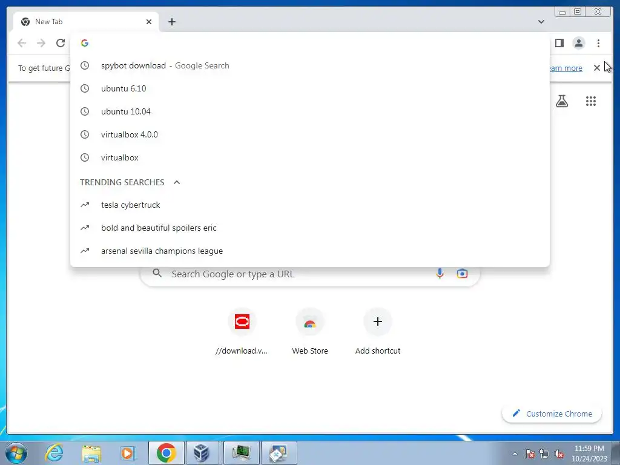The image size is (620, 465).
Task: Open the Search Labs flask icon
Action: [562, 101]
